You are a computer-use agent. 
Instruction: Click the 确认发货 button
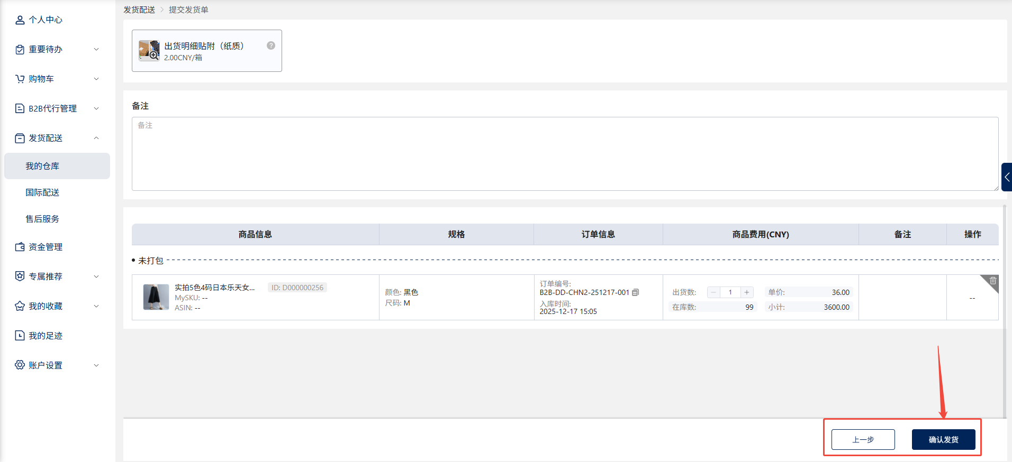[944, 440]
